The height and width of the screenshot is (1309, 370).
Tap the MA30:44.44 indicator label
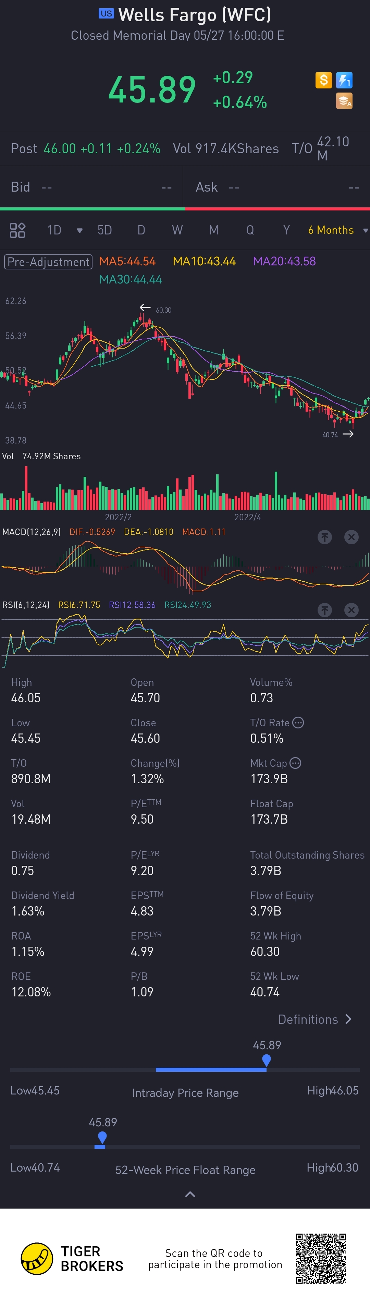click(x=131, y=279)
